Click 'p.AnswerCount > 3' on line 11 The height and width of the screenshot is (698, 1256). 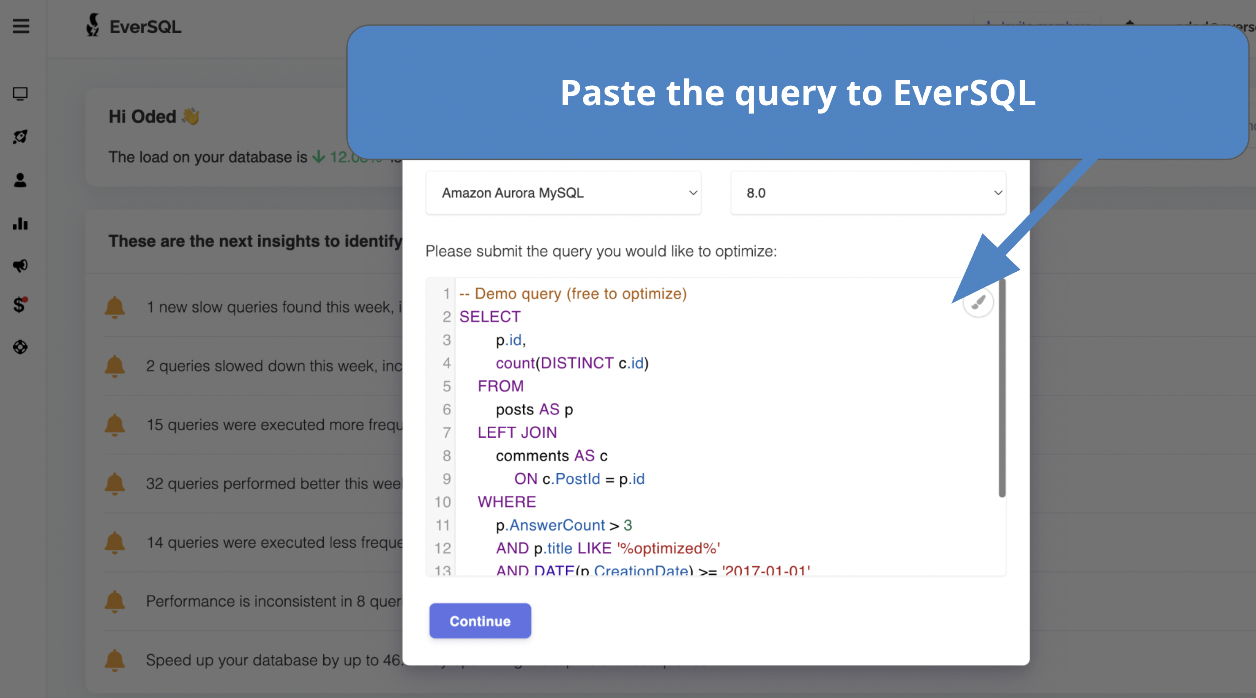[x=563, y=525]
